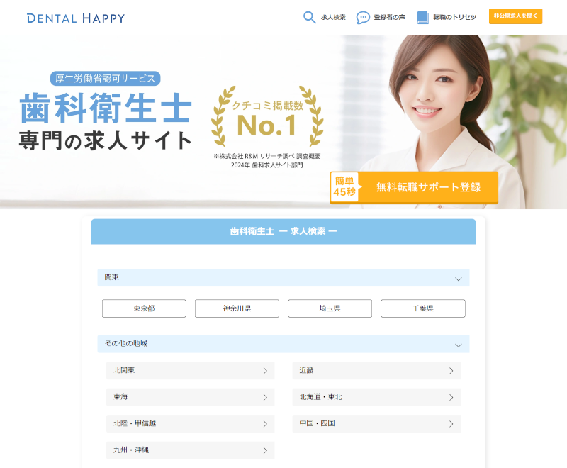The height and width of the screenshot is (468, 567).
Task: Select the 東京都 prefecture button
Action: (144, 308)
